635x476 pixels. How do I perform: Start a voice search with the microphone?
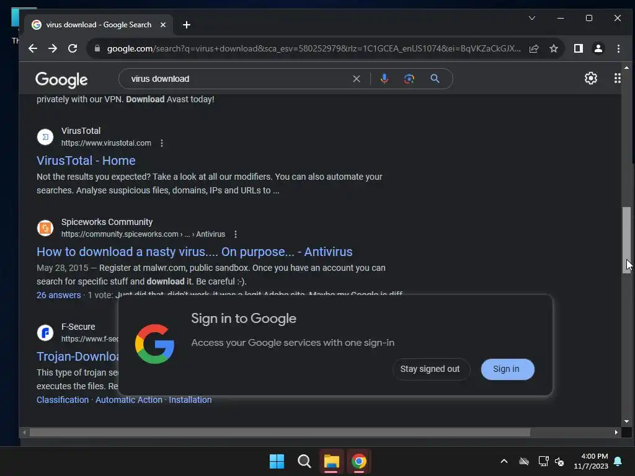click(x=384, y=79)
